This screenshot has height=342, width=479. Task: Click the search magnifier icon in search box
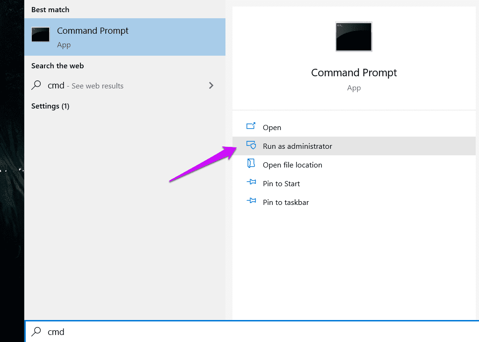(x=36, y=332)
